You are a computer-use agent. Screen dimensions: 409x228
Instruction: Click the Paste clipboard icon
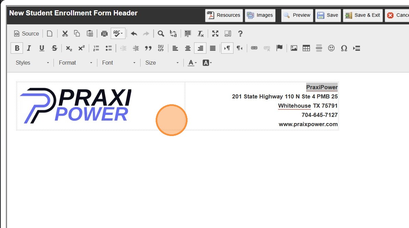coord(90,33)
